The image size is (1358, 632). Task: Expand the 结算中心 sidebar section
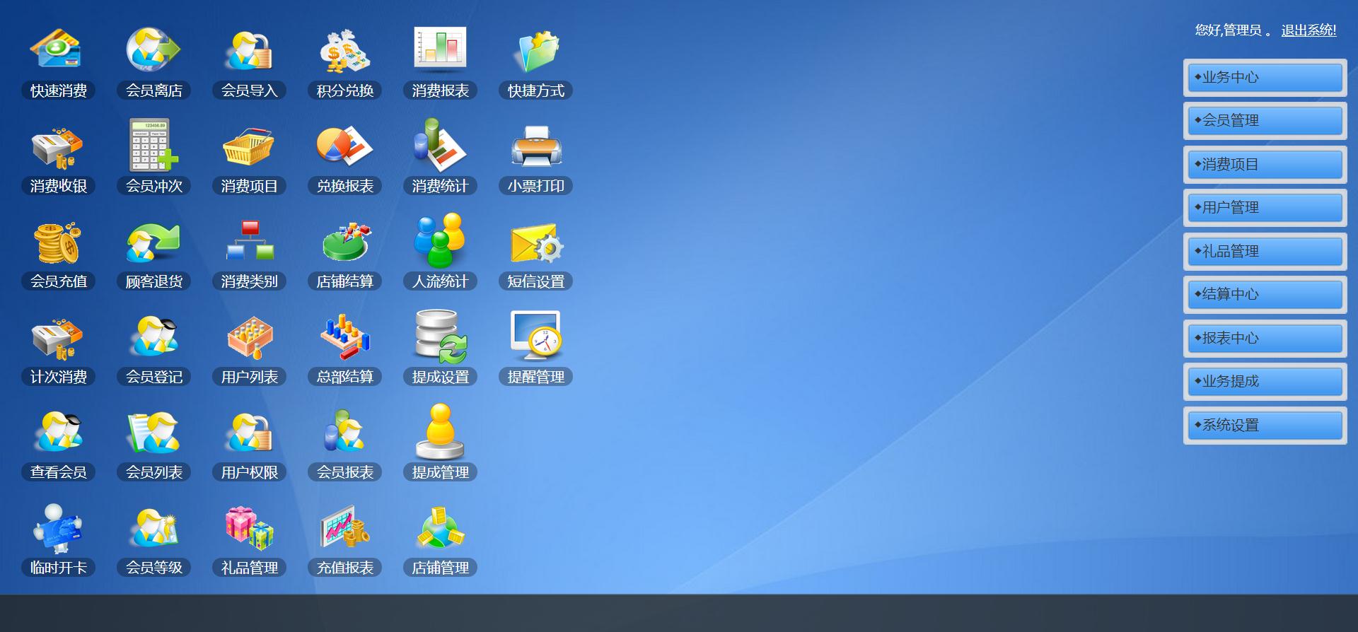(1265, 295)
